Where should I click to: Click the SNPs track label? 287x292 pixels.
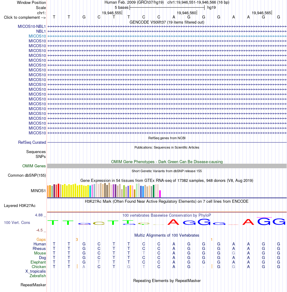pos(41,157)
